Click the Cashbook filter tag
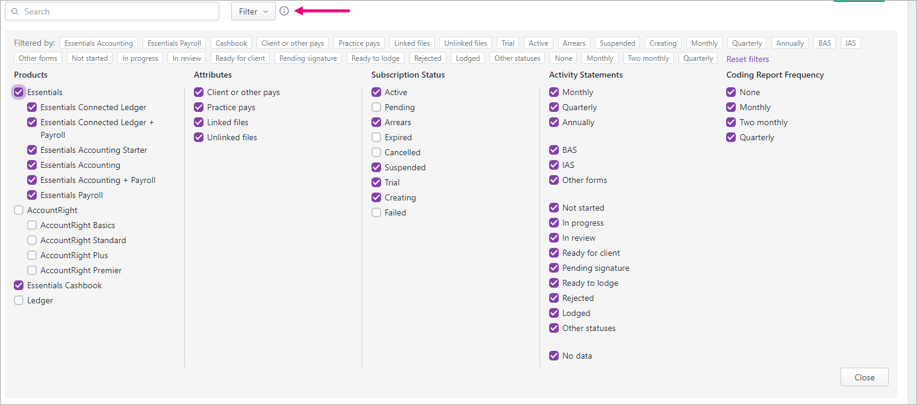This screenshot has width=917, height=405. [x=231, y=43]
